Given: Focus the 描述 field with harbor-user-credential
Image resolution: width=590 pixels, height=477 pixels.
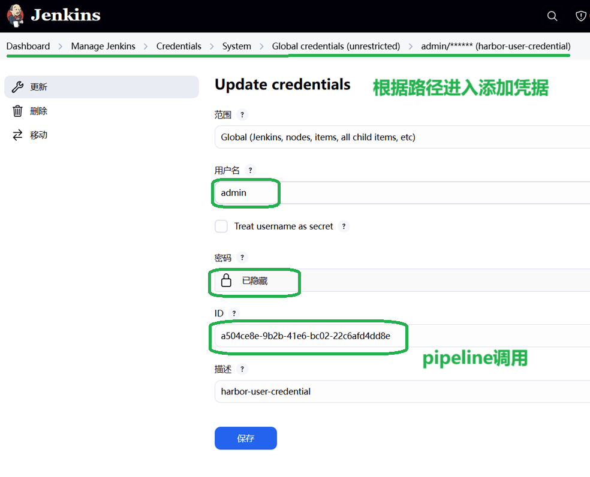Looking at the screenshot, I should pos(402,391).
